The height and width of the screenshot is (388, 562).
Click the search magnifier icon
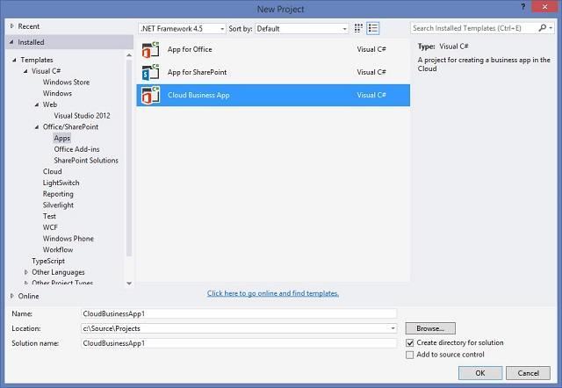(543, 28)
